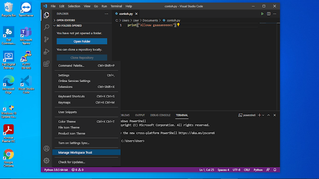
Task: Run Python file with play icon
Action: (262, 13)
